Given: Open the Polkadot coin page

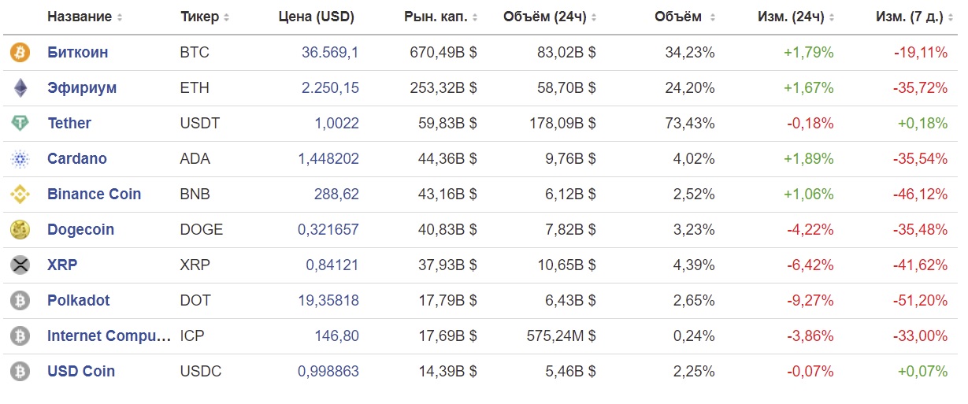Looking at the screenshot, I should pos(79,301).
